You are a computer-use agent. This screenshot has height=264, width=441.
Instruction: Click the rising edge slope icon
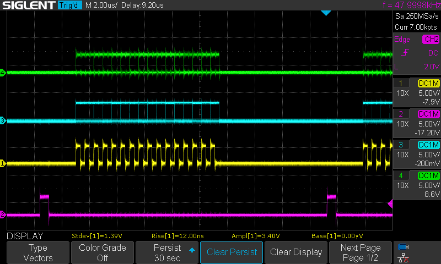405,52
